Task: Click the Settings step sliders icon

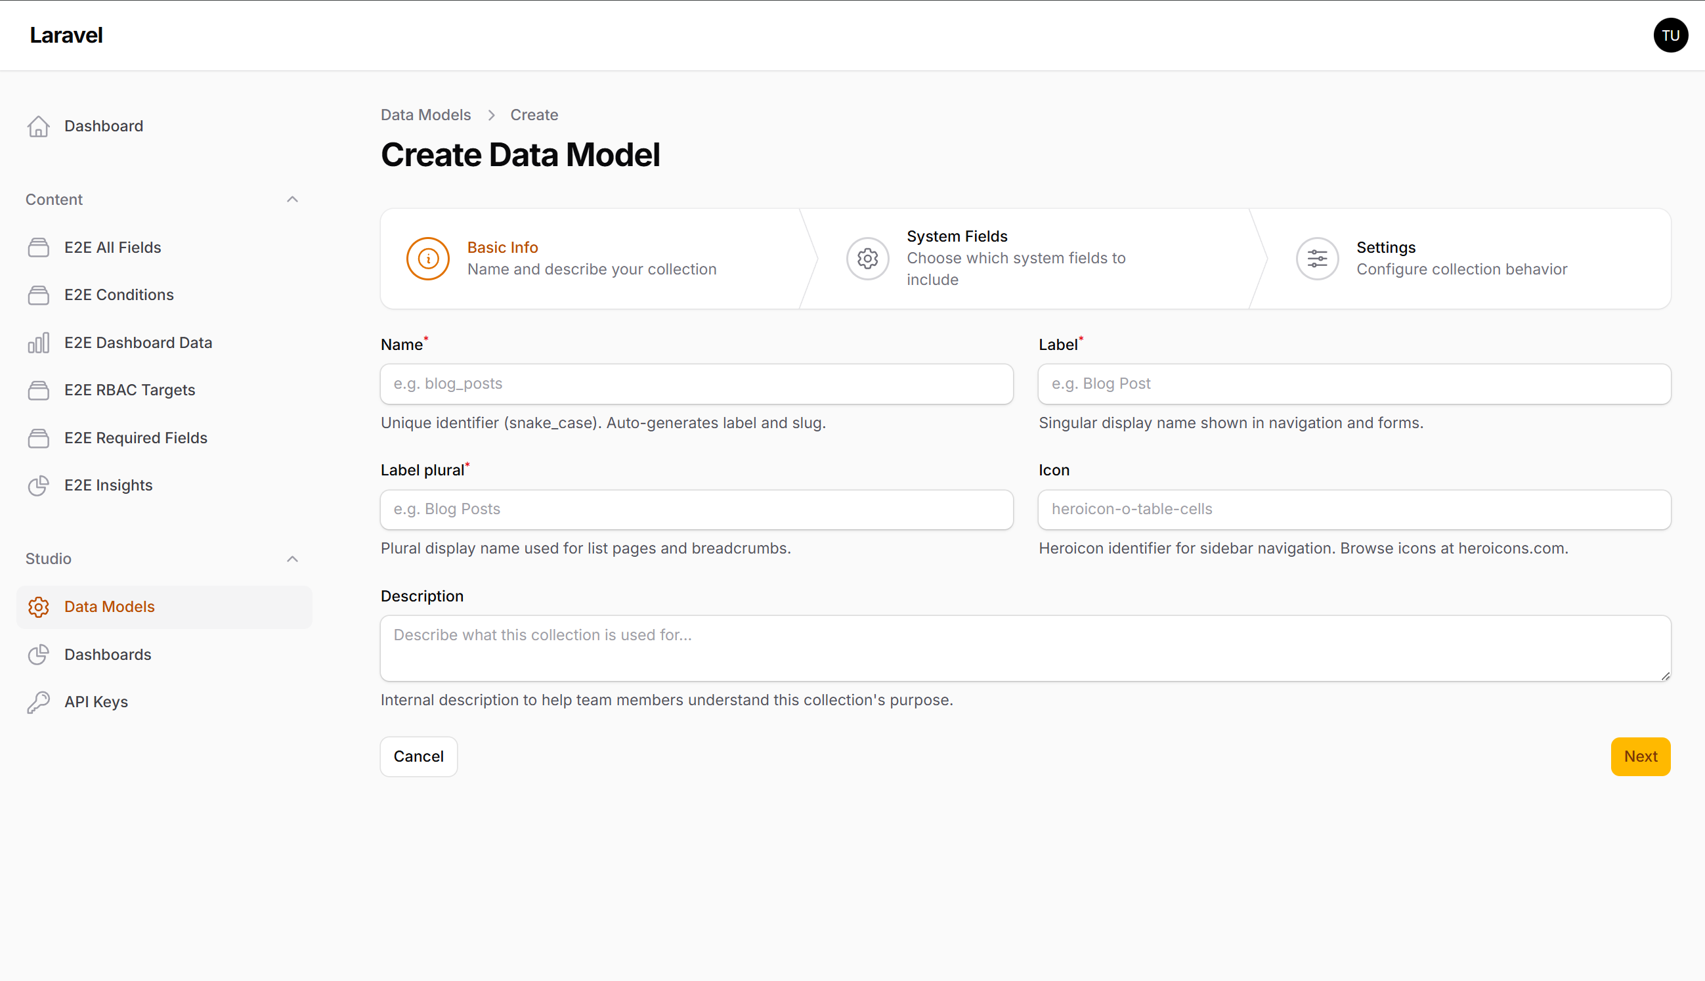Action: click(x=1316, y=258)
